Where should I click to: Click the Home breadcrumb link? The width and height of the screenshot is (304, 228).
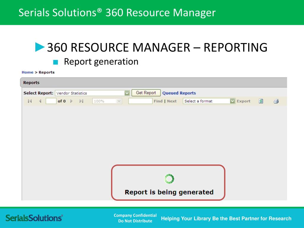(28, 72)
